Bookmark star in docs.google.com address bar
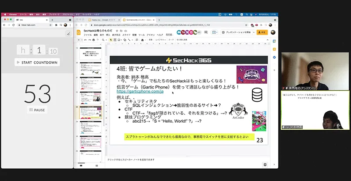 click(246, 25)
